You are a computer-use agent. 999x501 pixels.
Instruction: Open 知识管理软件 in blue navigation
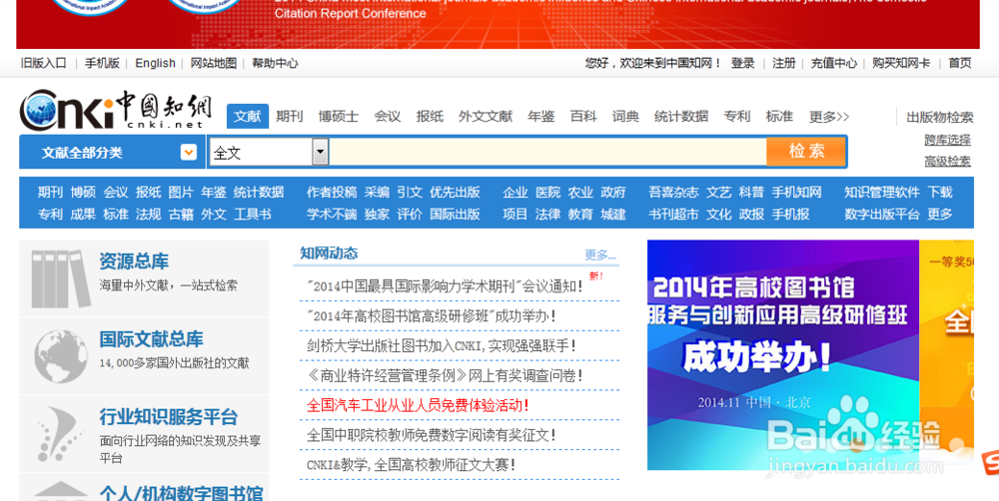882,193
